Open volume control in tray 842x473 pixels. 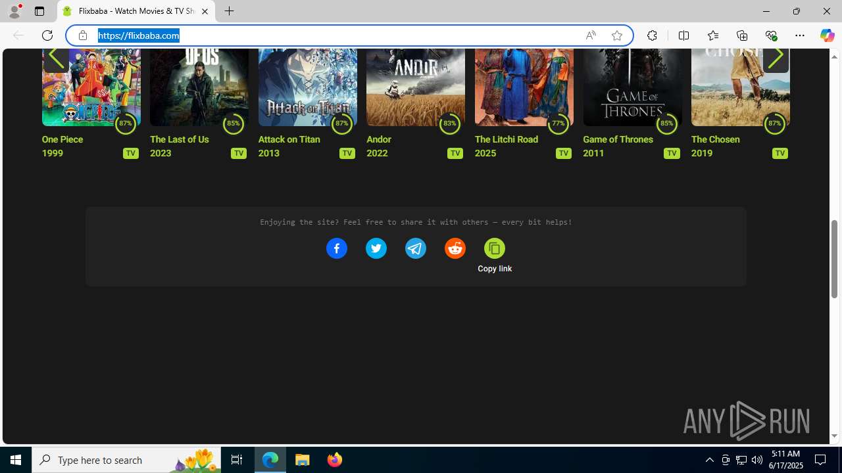(757, 460)
